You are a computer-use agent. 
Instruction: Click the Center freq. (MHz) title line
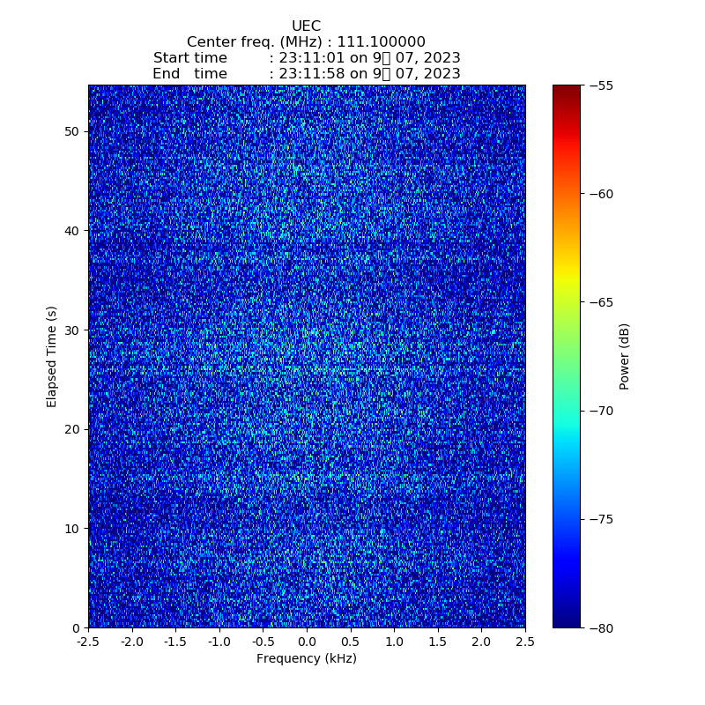point(306,42)
